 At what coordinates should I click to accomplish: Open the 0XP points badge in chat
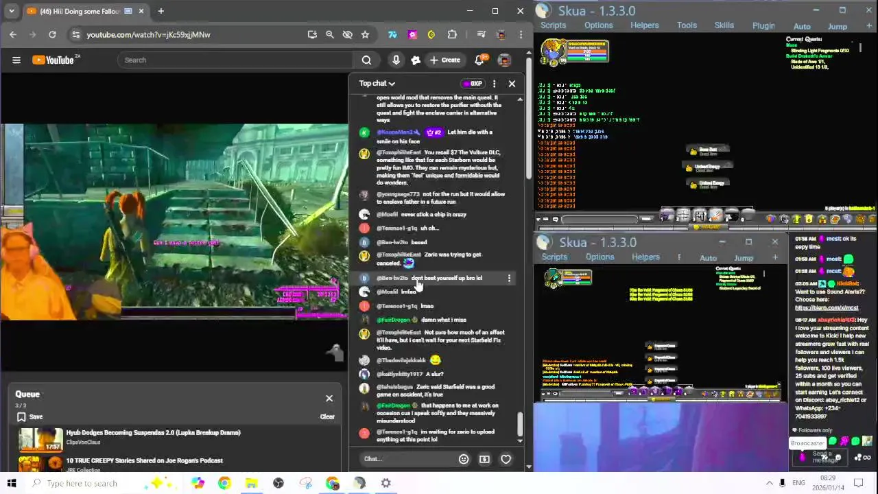pos(472,84)
